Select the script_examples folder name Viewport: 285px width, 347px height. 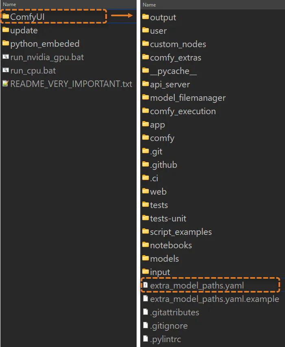click(181, 232)
